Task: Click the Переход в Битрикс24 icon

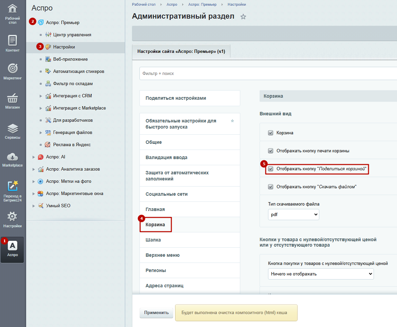Action: click(x=13, y=186)
